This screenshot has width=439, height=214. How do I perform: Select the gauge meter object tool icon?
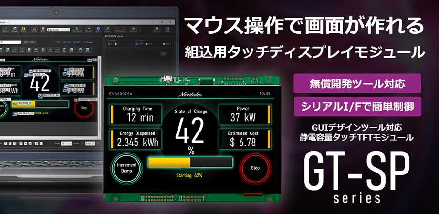click(x=80, y=50)
